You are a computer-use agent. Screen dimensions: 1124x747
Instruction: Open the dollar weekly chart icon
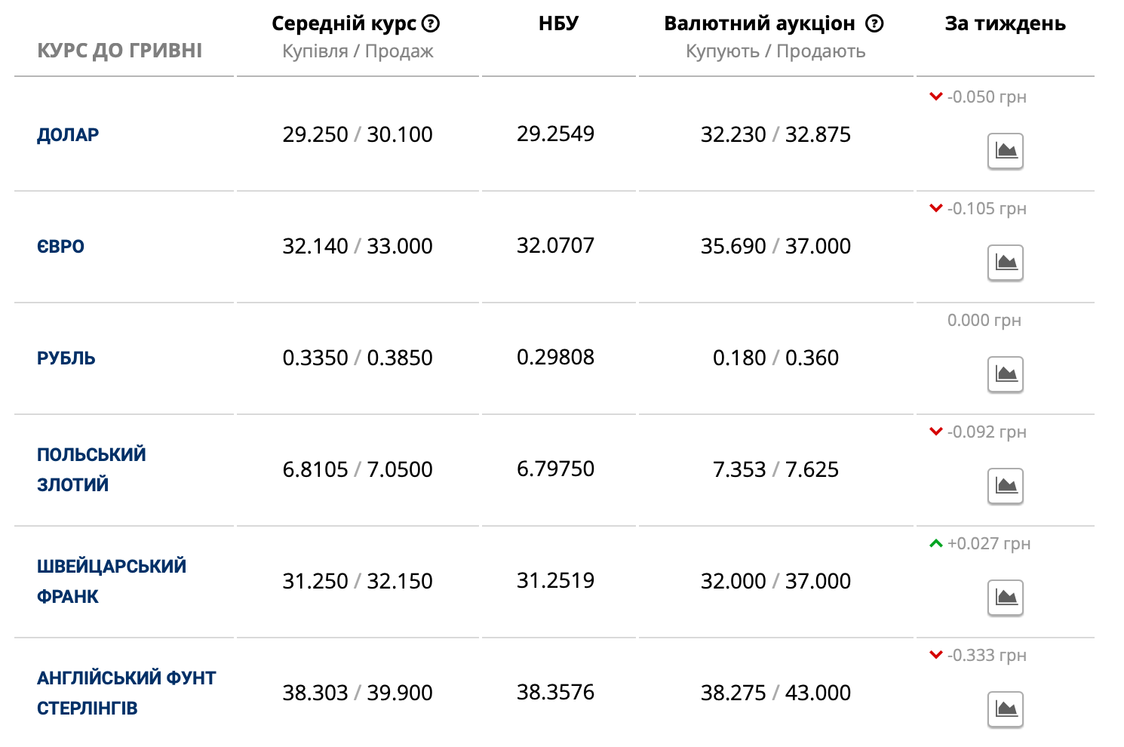[1006, 151]
